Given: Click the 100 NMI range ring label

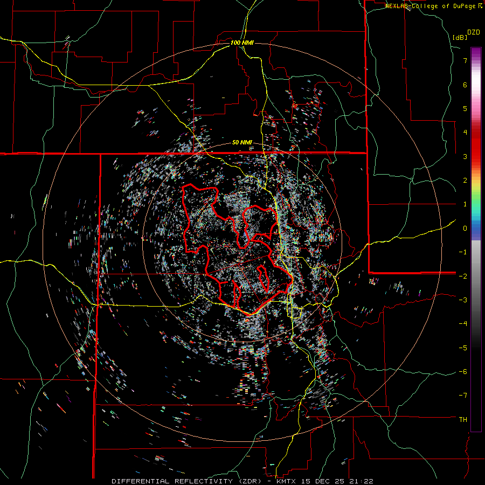Looking at the screenshot, I should [242, 43].
